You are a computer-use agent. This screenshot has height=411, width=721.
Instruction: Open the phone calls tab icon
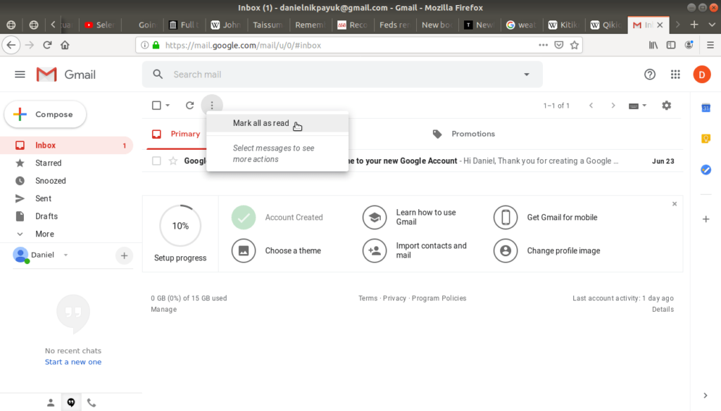click(92, 403)
